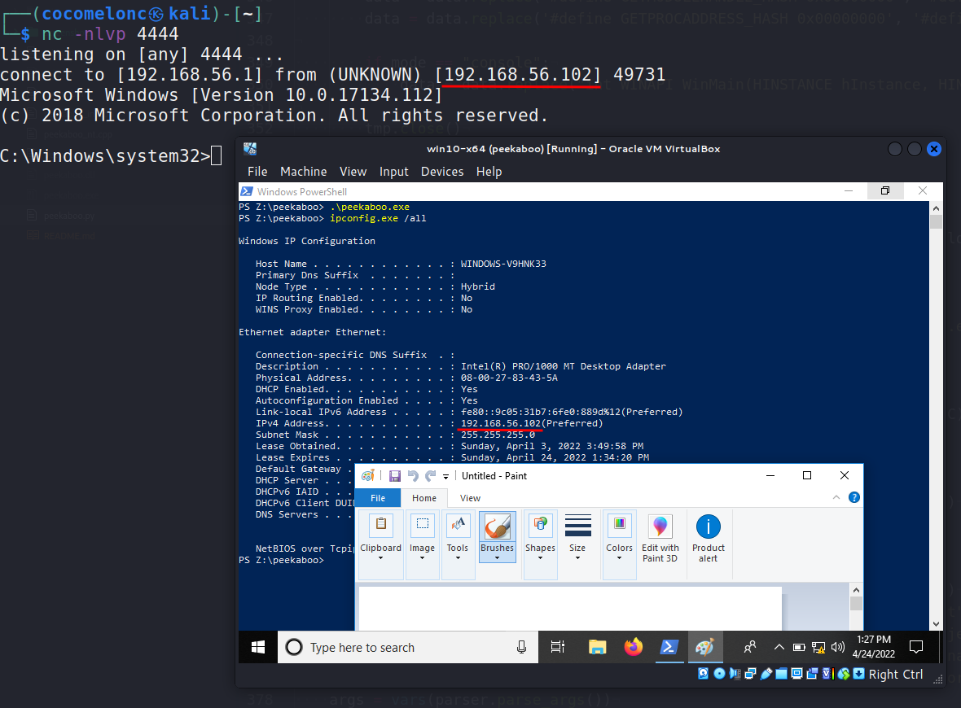Click the Windows Start button

click(x=258, y=647)
